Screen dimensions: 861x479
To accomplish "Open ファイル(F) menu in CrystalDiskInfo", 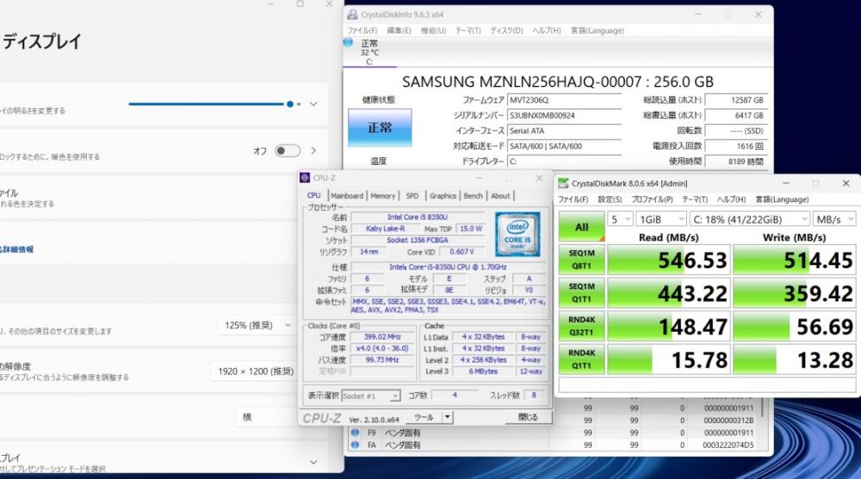I will pyautogui.click(x=362, y=31).
